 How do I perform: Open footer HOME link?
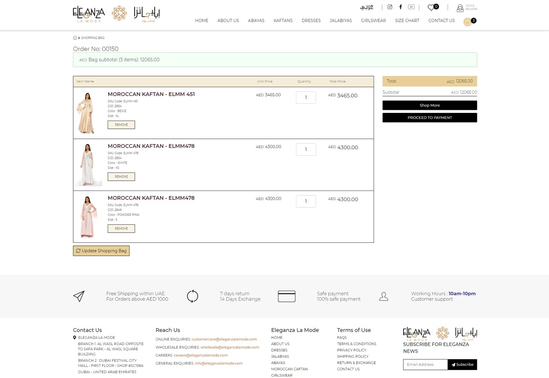(277, 338)
